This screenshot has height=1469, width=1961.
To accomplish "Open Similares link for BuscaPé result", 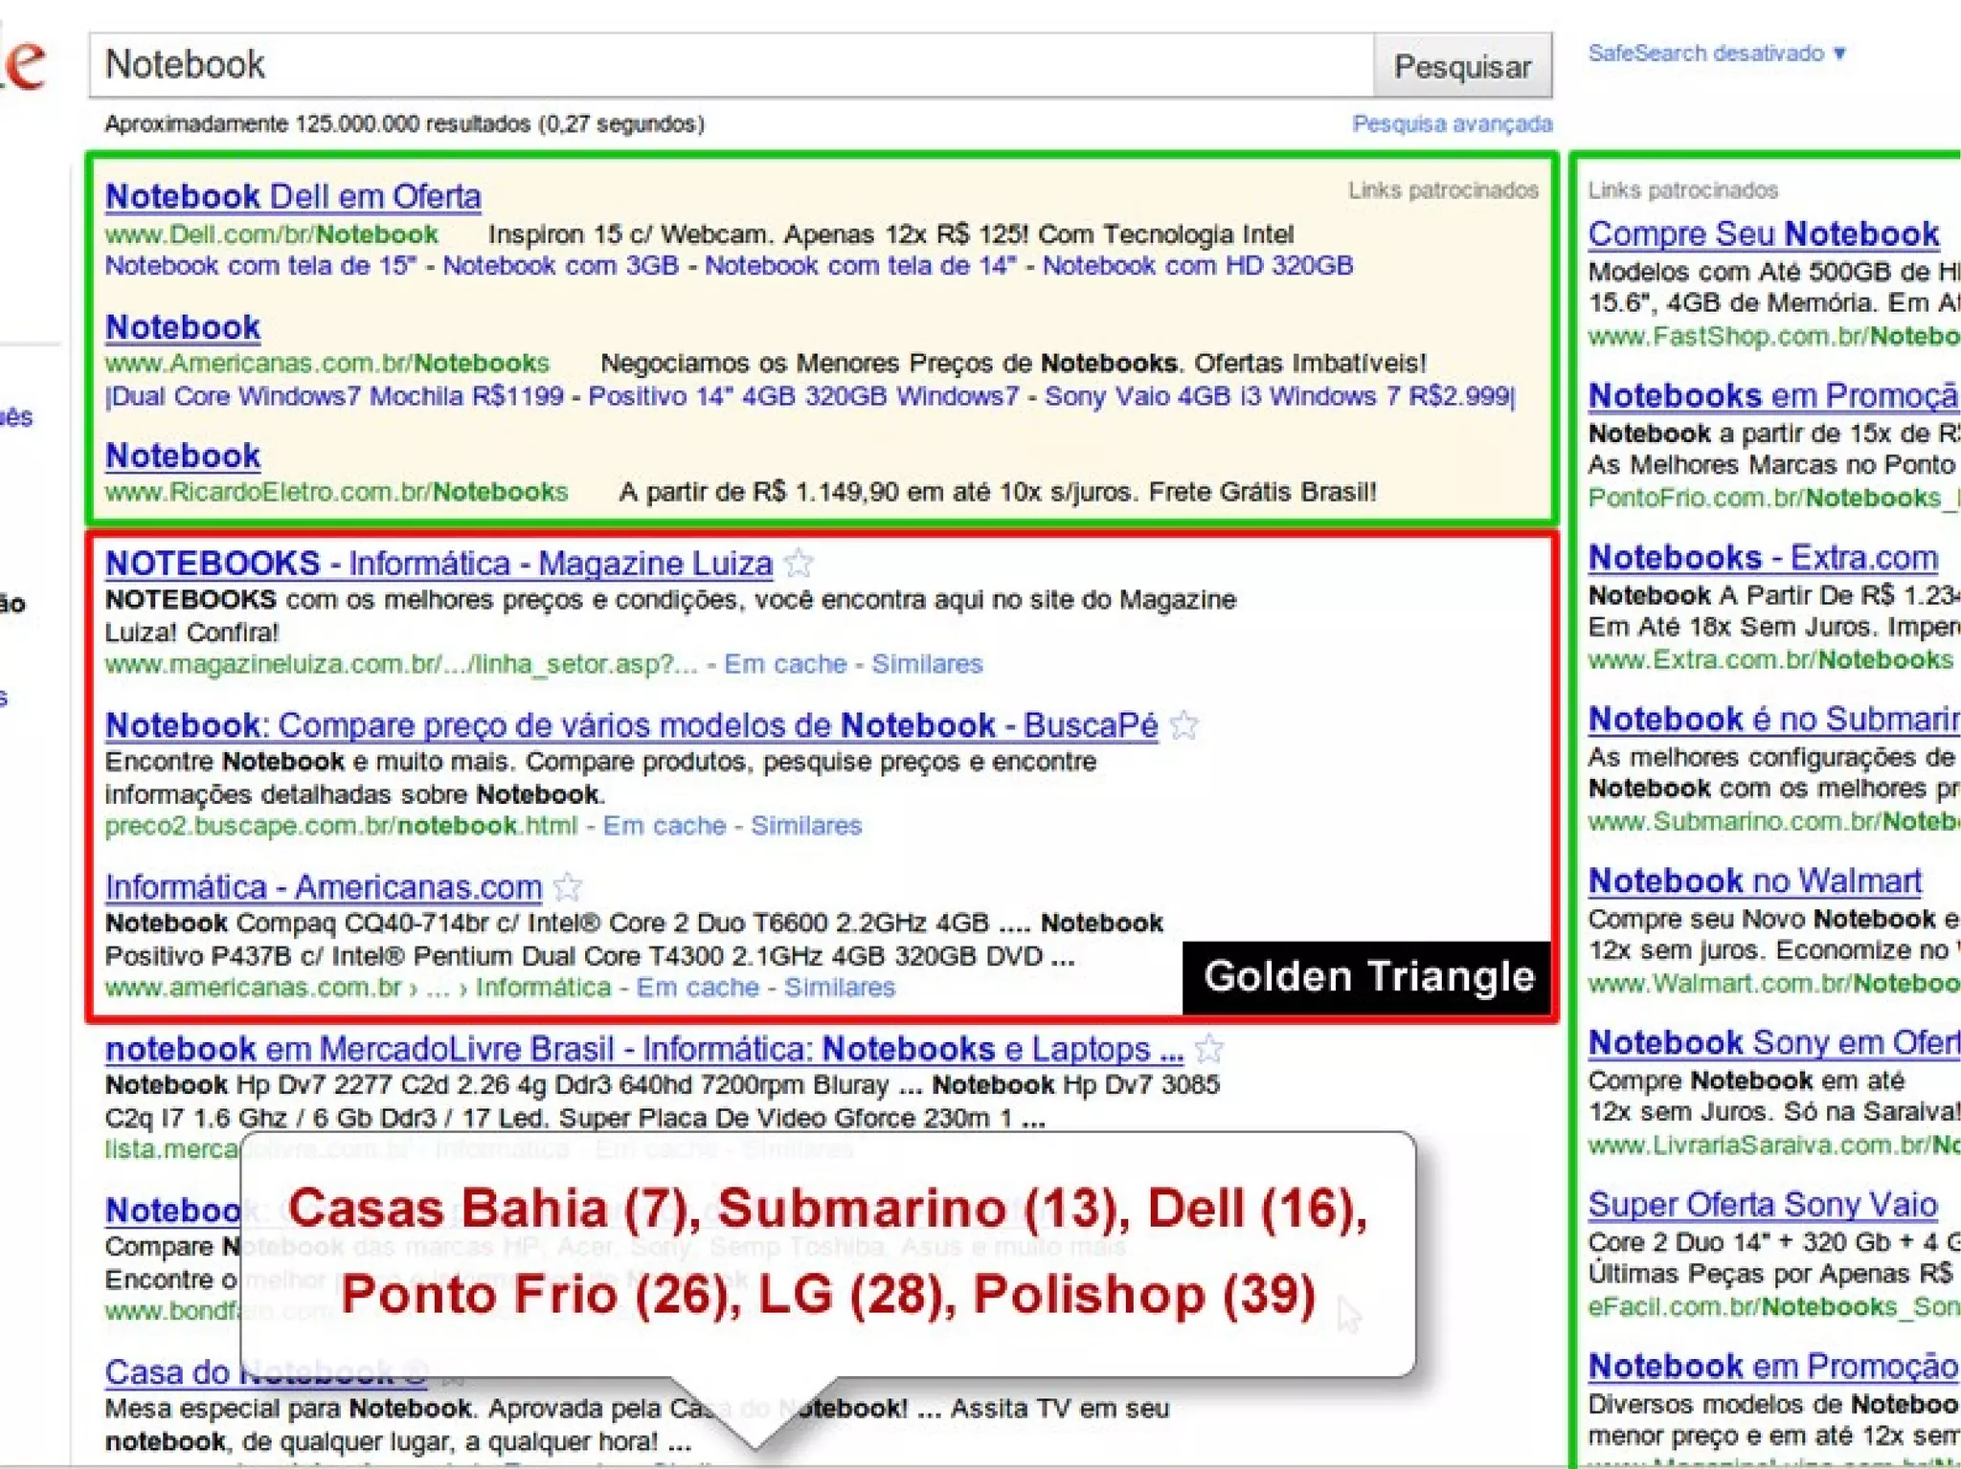I will click(805, 826).
